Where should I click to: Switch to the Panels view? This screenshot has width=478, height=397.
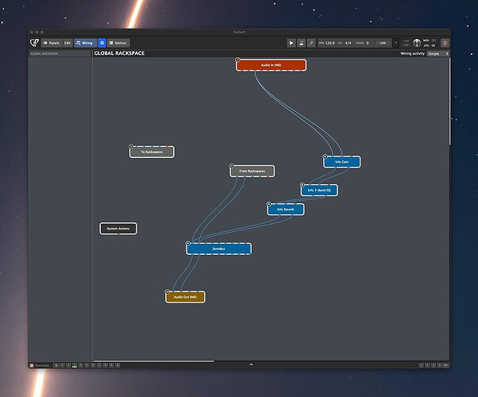(x=52, y=43)
